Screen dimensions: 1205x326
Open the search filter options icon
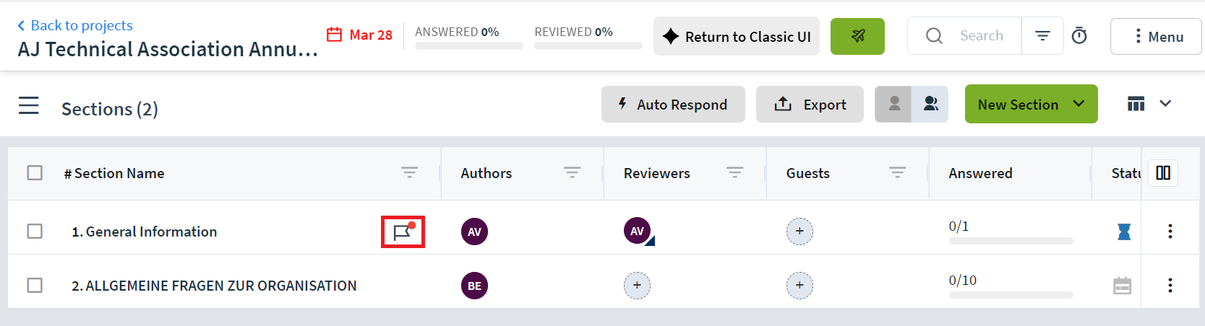1042,35
